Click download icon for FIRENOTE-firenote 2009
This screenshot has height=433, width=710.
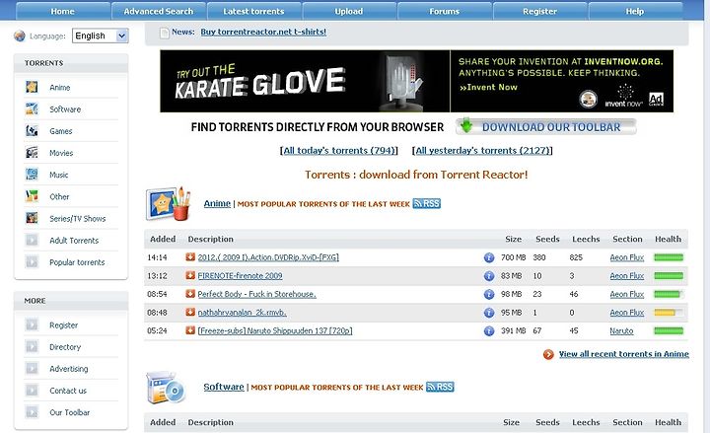pyautogui.click(x=190, y=275)
